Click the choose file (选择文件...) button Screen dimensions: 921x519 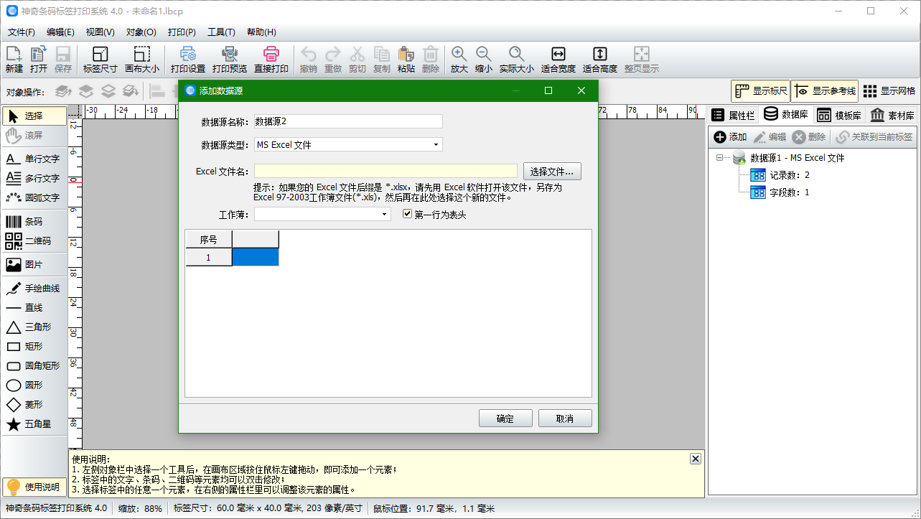tap(551, 172)
